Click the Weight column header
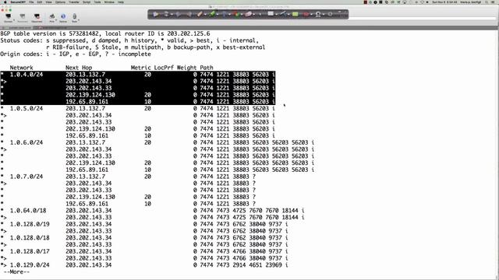The width and height of the screenshot is (499, 280). point(187,68)
